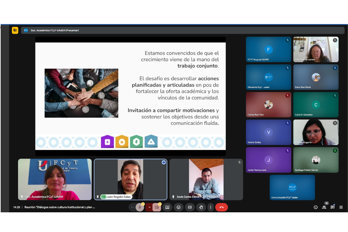Screen dimensions: 348x232
Task: Open the meeting details info icon
Action: [315, 207]
